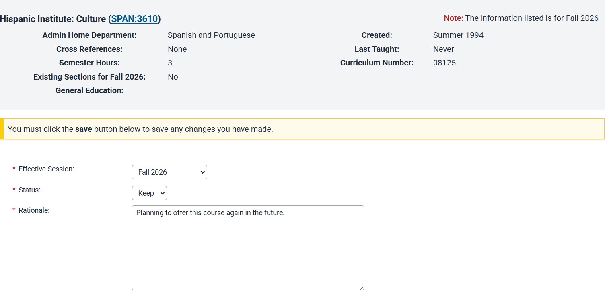Click the Summer 1994 created value

[458, 35]
